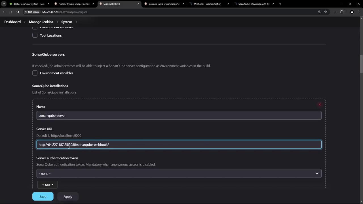This screenshot has width=363, height=204.
Task: Bookmark this page with the star icon
Action: tap(326, 12)
